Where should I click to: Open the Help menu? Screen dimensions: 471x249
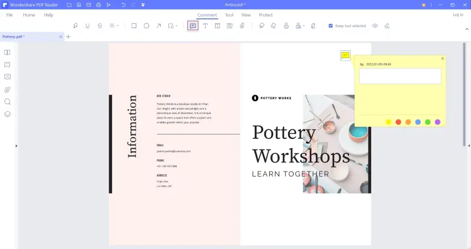pos(48,15)
